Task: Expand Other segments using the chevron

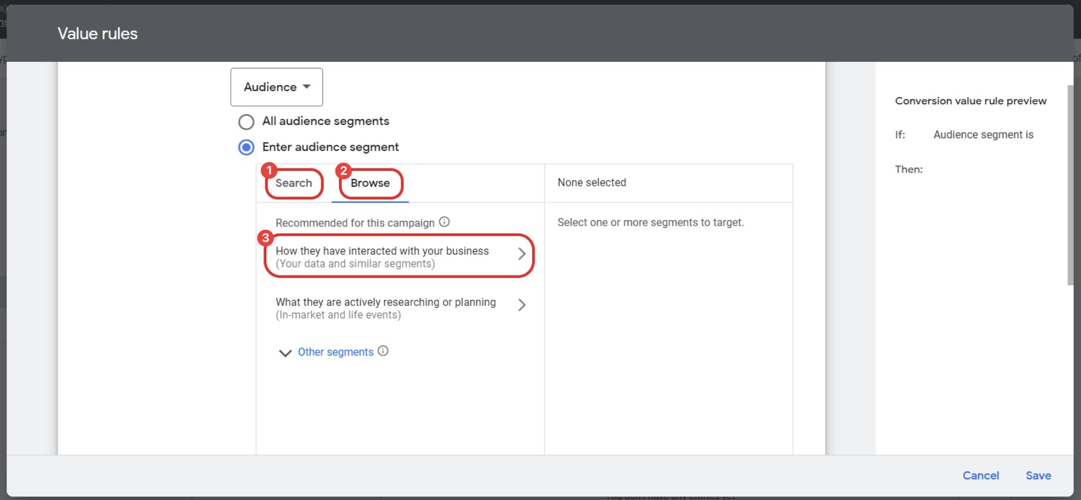Action: pos(285,353)
